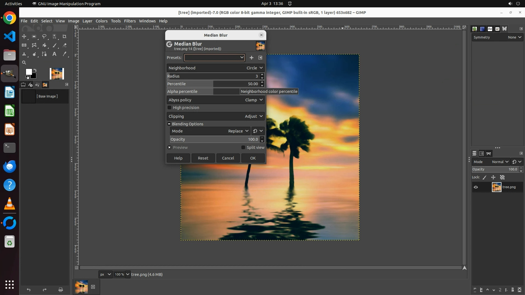525x295 pixels.
Task: Click OK in Median Blur dialog
Action: pyautogui.click(x=253, y=158)
